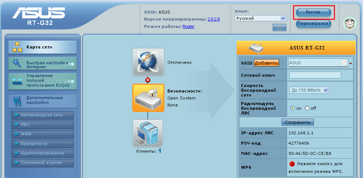The width and height of the screenshot is (363, 178).
Task: Open the Беспроводная сеть settings
Action: click(x=43, y=115)
